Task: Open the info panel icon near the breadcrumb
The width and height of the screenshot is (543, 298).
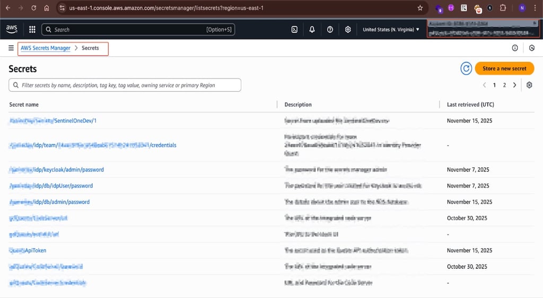Action: (x=515, y=48)
